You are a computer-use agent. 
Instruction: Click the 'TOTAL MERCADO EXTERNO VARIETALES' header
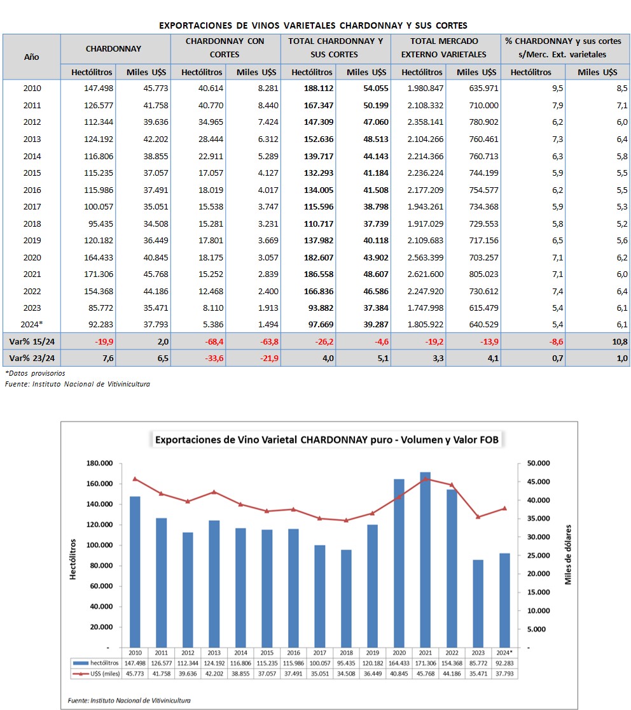[445, 48]
